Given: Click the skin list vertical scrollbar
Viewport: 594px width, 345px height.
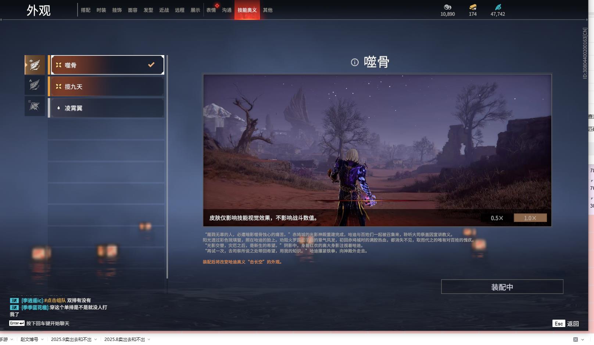Looking at the screenshot, I should 167,167.
